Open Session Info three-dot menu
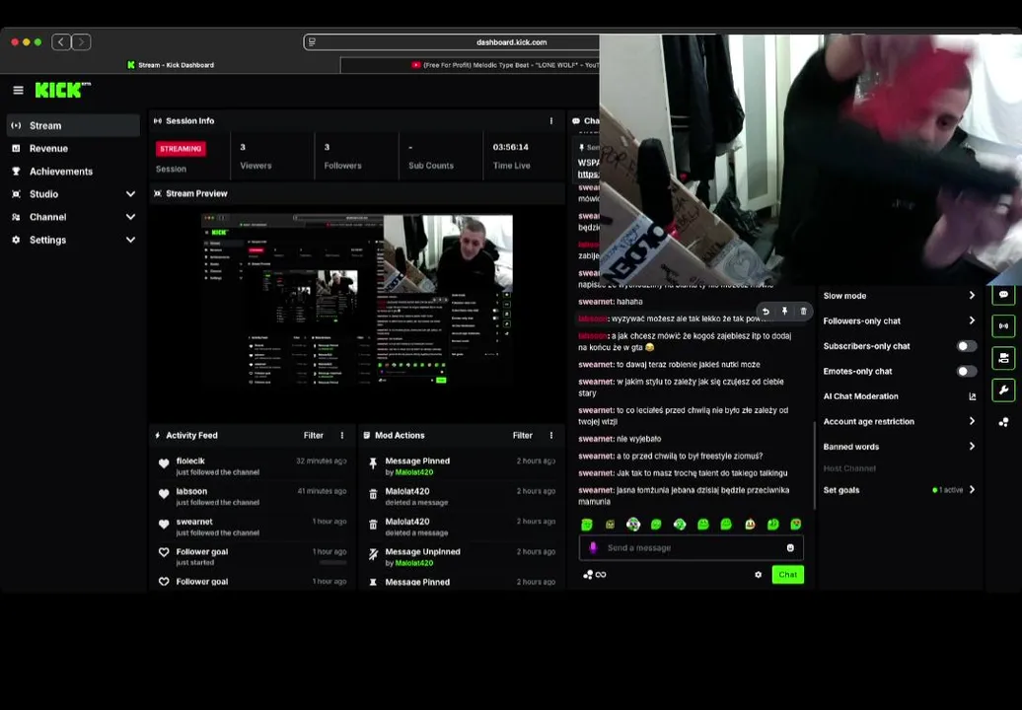 [x=551, y=121]
